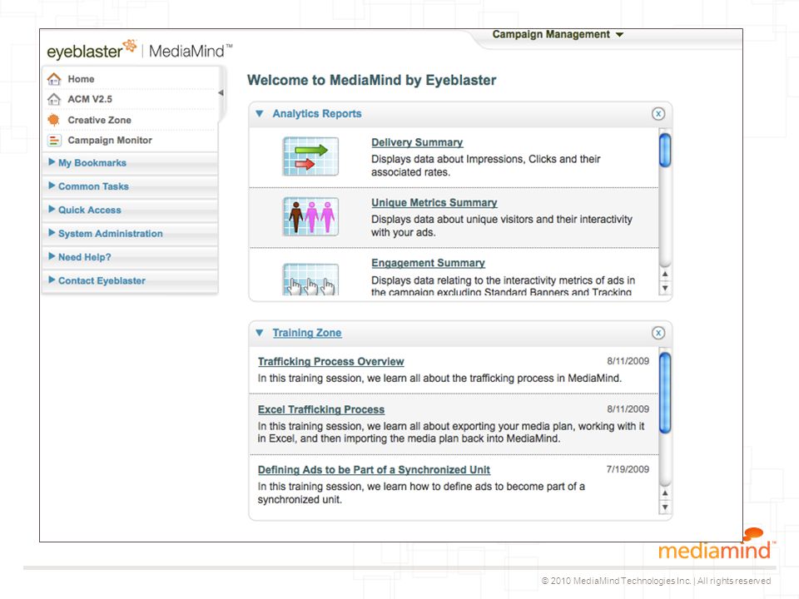799x599 pixels.
Task: Click Training Zone scroll down arrow
Action: pos(664,507)
